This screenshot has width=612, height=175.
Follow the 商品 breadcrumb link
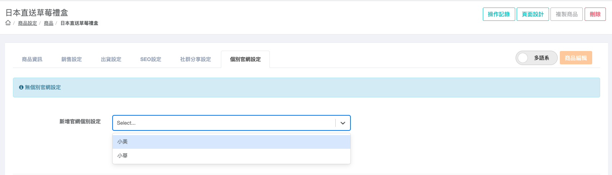pyautogui.click(x=49, y=23)
